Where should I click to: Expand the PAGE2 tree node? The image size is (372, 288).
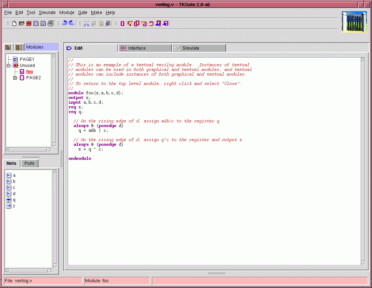15,78
